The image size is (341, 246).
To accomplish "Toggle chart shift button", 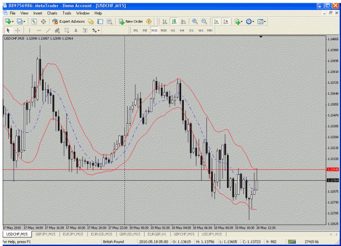I will [x=226, y=21].
